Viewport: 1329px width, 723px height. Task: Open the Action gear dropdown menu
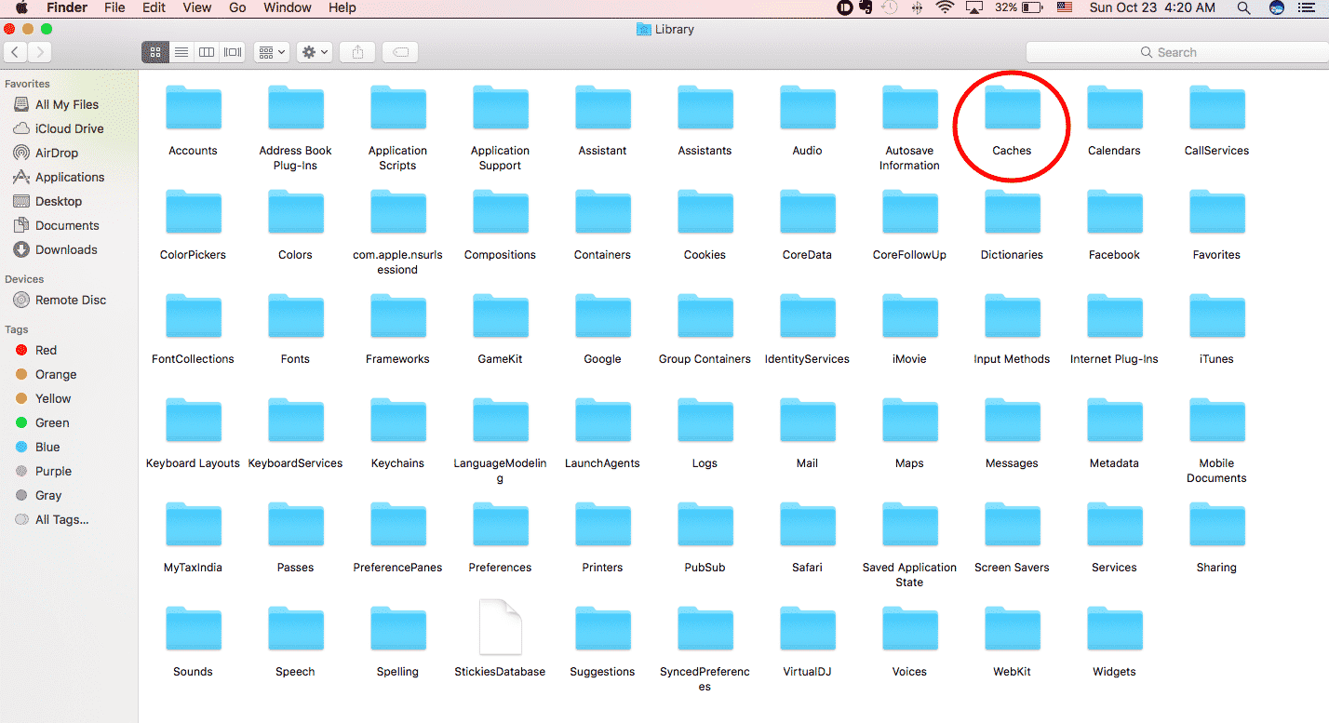[315, 52]
